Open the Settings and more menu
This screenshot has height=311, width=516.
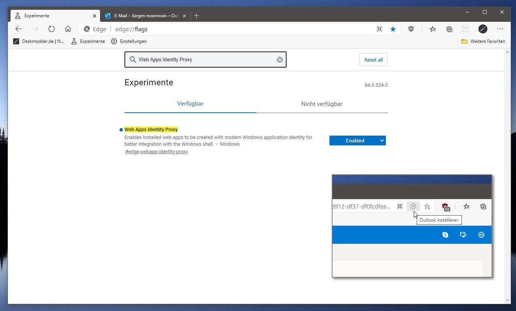click(x=500, y=29)
